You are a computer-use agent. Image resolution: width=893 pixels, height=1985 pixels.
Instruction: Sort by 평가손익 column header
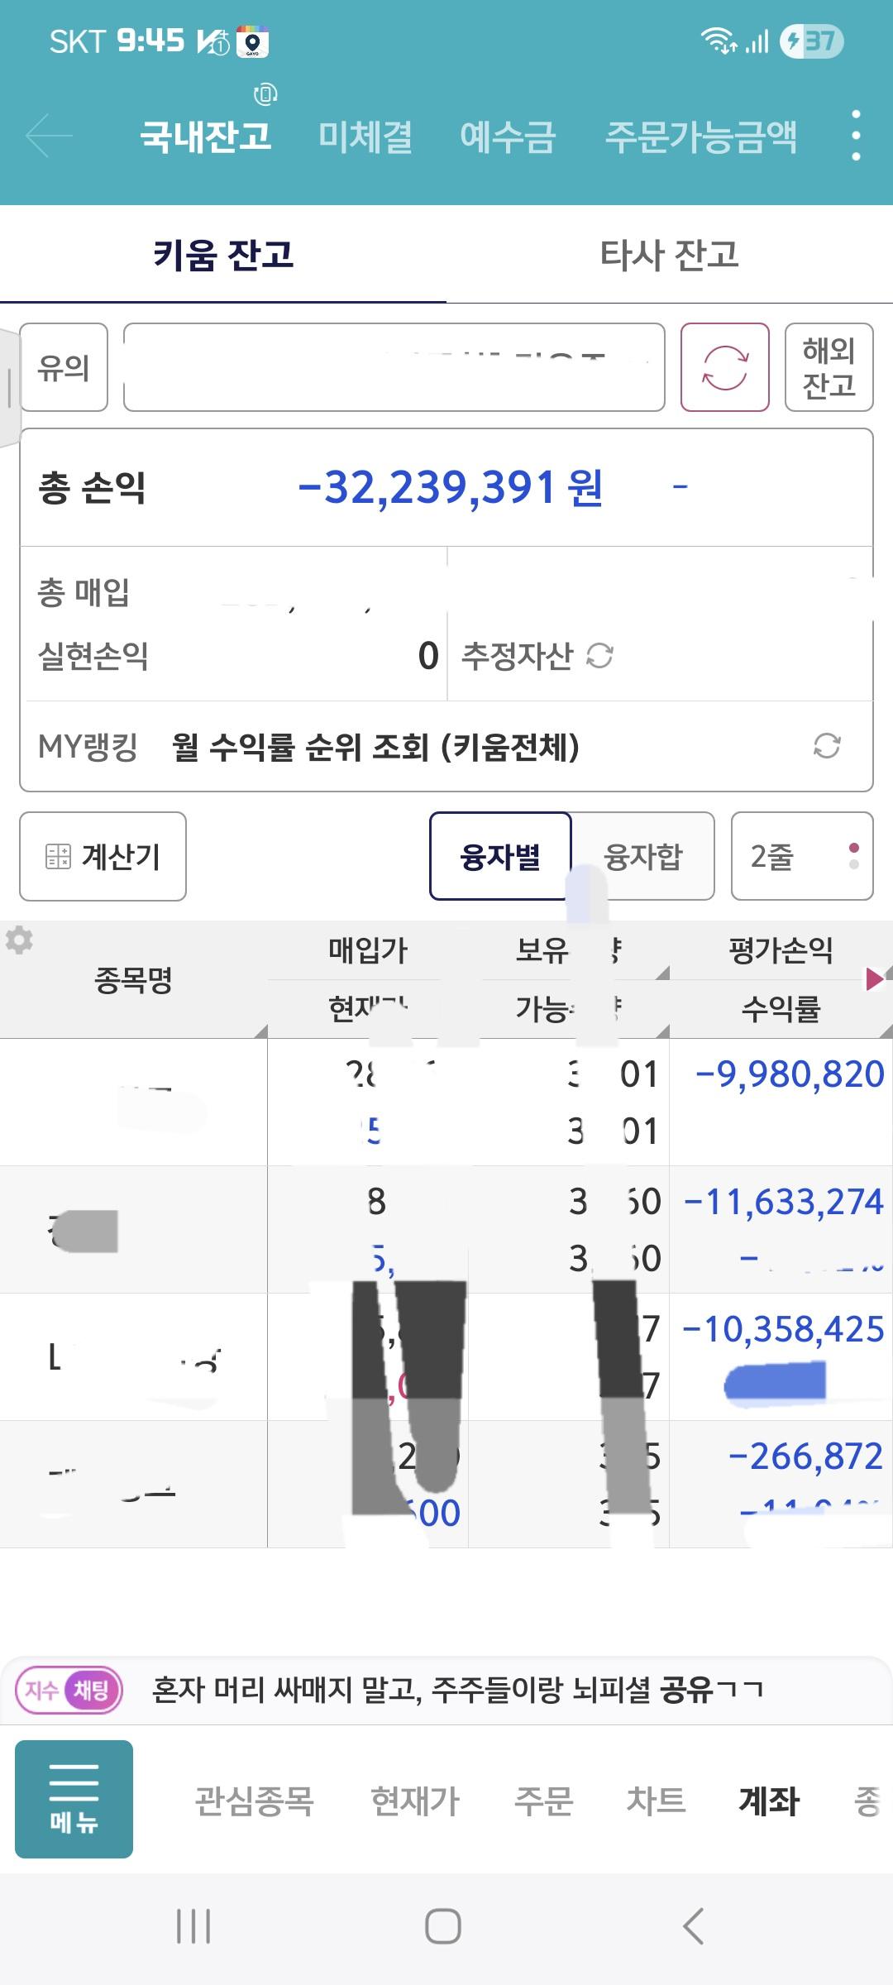781,950
